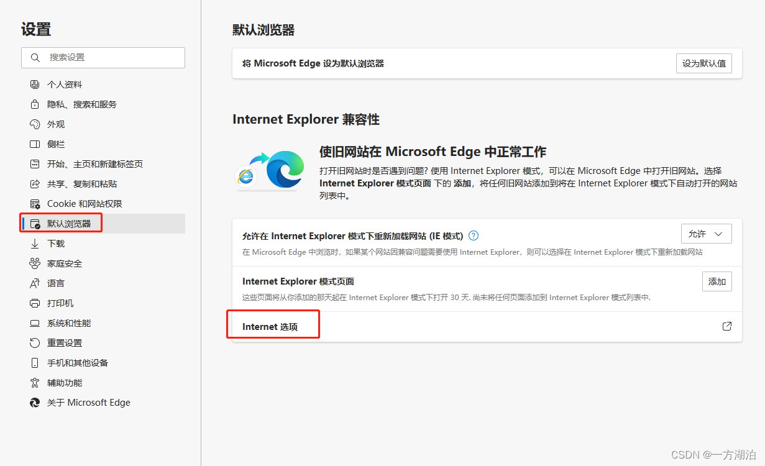Open 关于 Microsoft Edge page

point(103,403)
